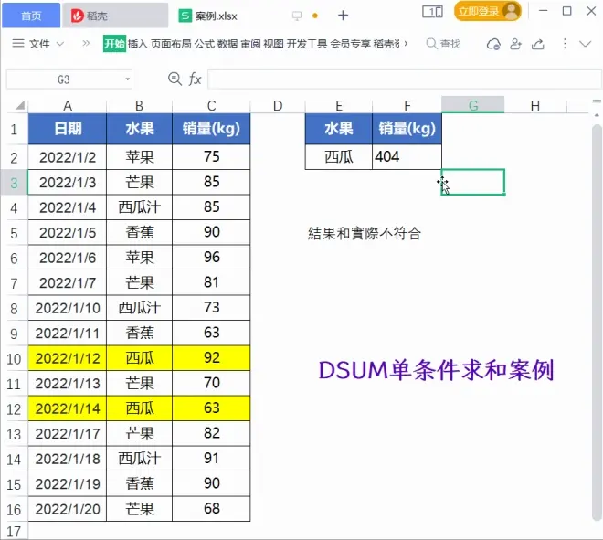Click the 查找 search box

coord(443,44)
